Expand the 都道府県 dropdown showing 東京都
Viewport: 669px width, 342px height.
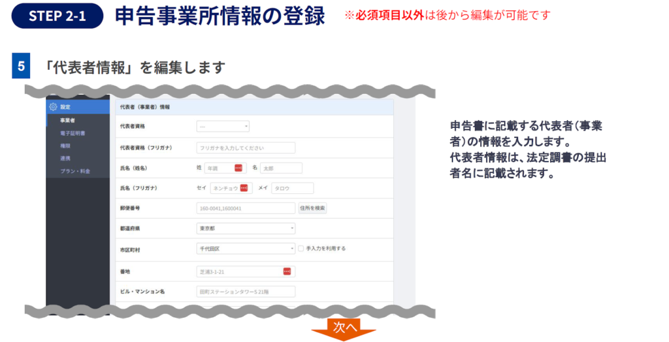[246, 228]
